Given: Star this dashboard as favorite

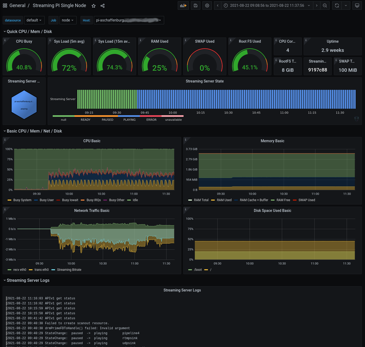Looking at the screenshot, I should pyautogui.click(x=94, y=6).
